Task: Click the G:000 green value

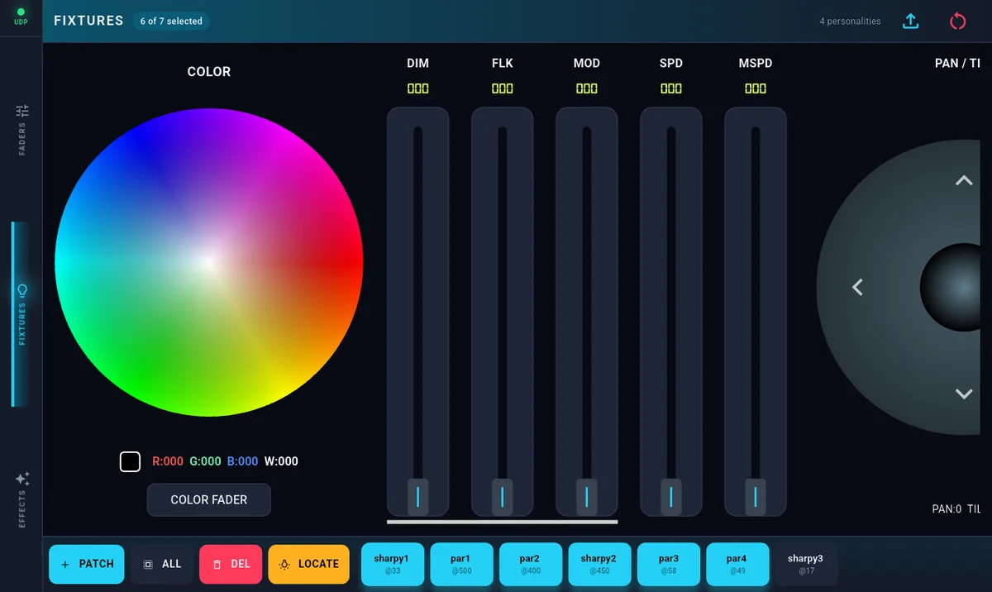Action: (205, 461)
